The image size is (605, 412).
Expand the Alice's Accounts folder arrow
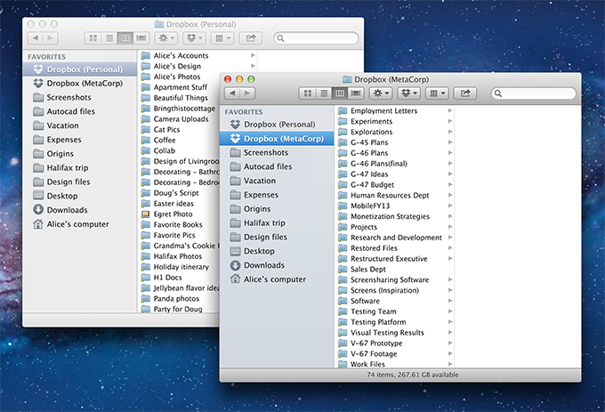pos(254,55)
